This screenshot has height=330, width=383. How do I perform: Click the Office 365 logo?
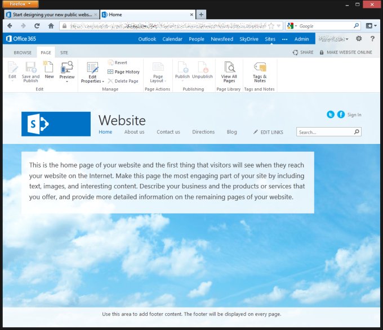tap(21, 39)
